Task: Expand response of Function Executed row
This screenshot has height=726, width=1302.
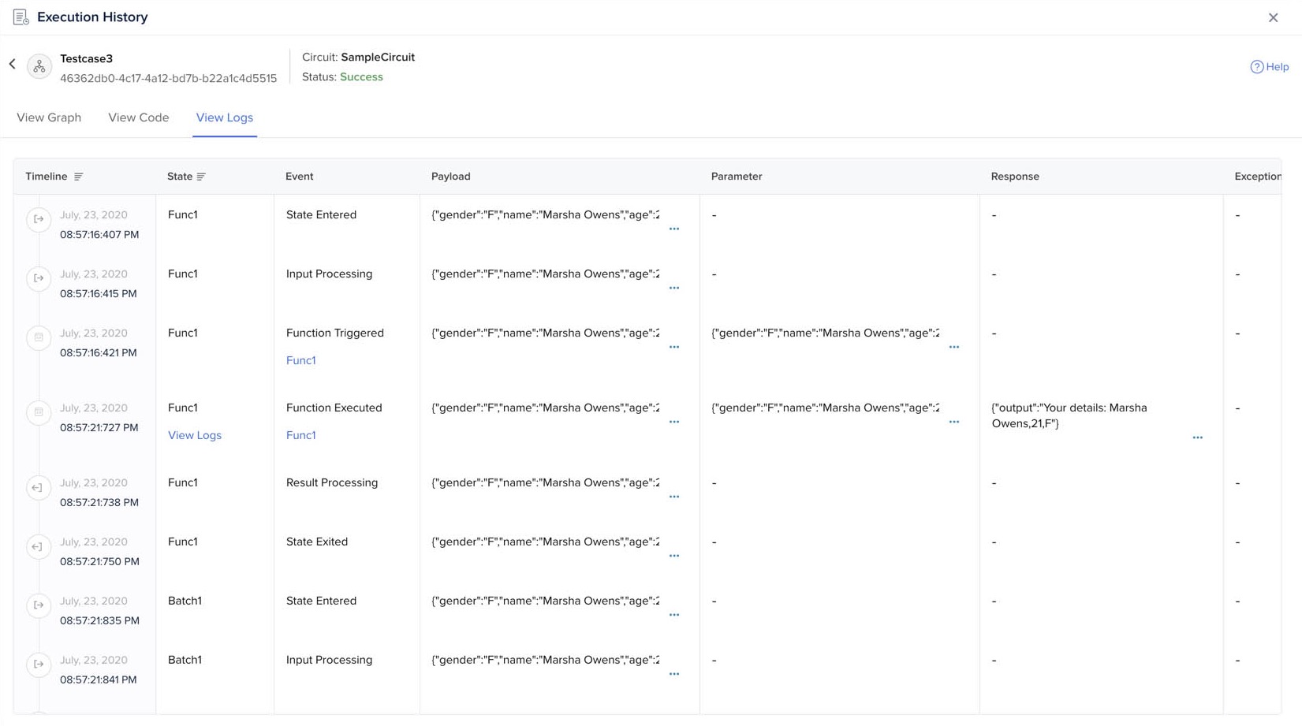Action: (1197, 437)
